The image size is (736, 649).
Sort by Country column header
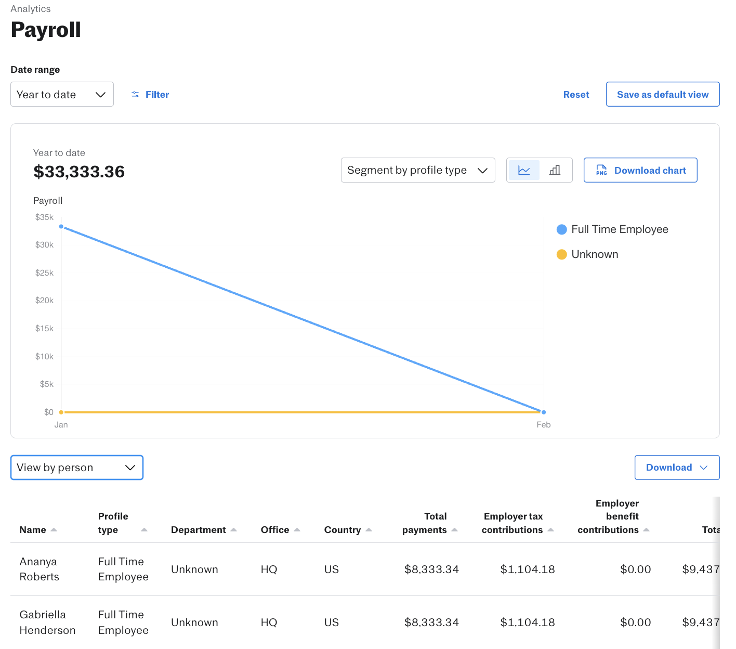pyautogui.click(x=343, y=530)
